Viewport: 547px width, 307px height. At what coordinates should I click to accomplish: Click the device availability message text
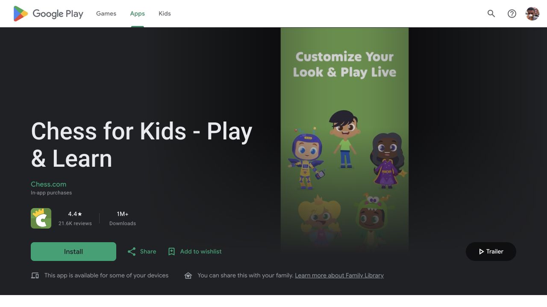point(106,275)
